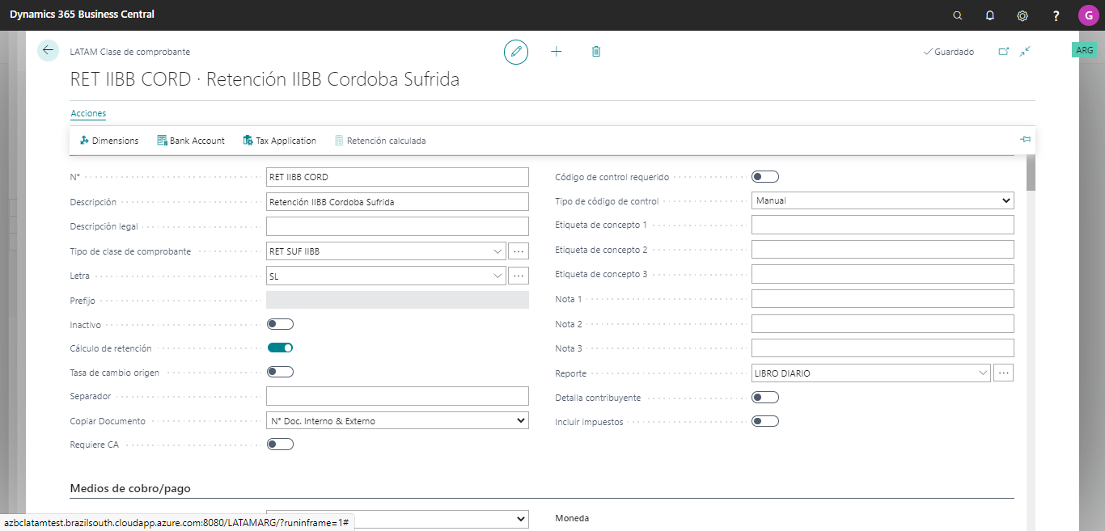
Task: Open settings gear in top bar
Action: coord(1022,15)
